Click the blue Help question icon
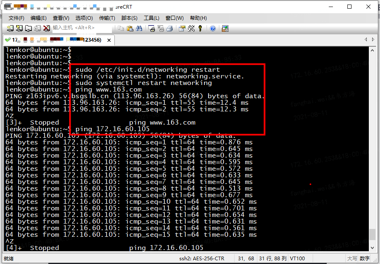The width and height of the screenshot is (380, 264). 213,28
